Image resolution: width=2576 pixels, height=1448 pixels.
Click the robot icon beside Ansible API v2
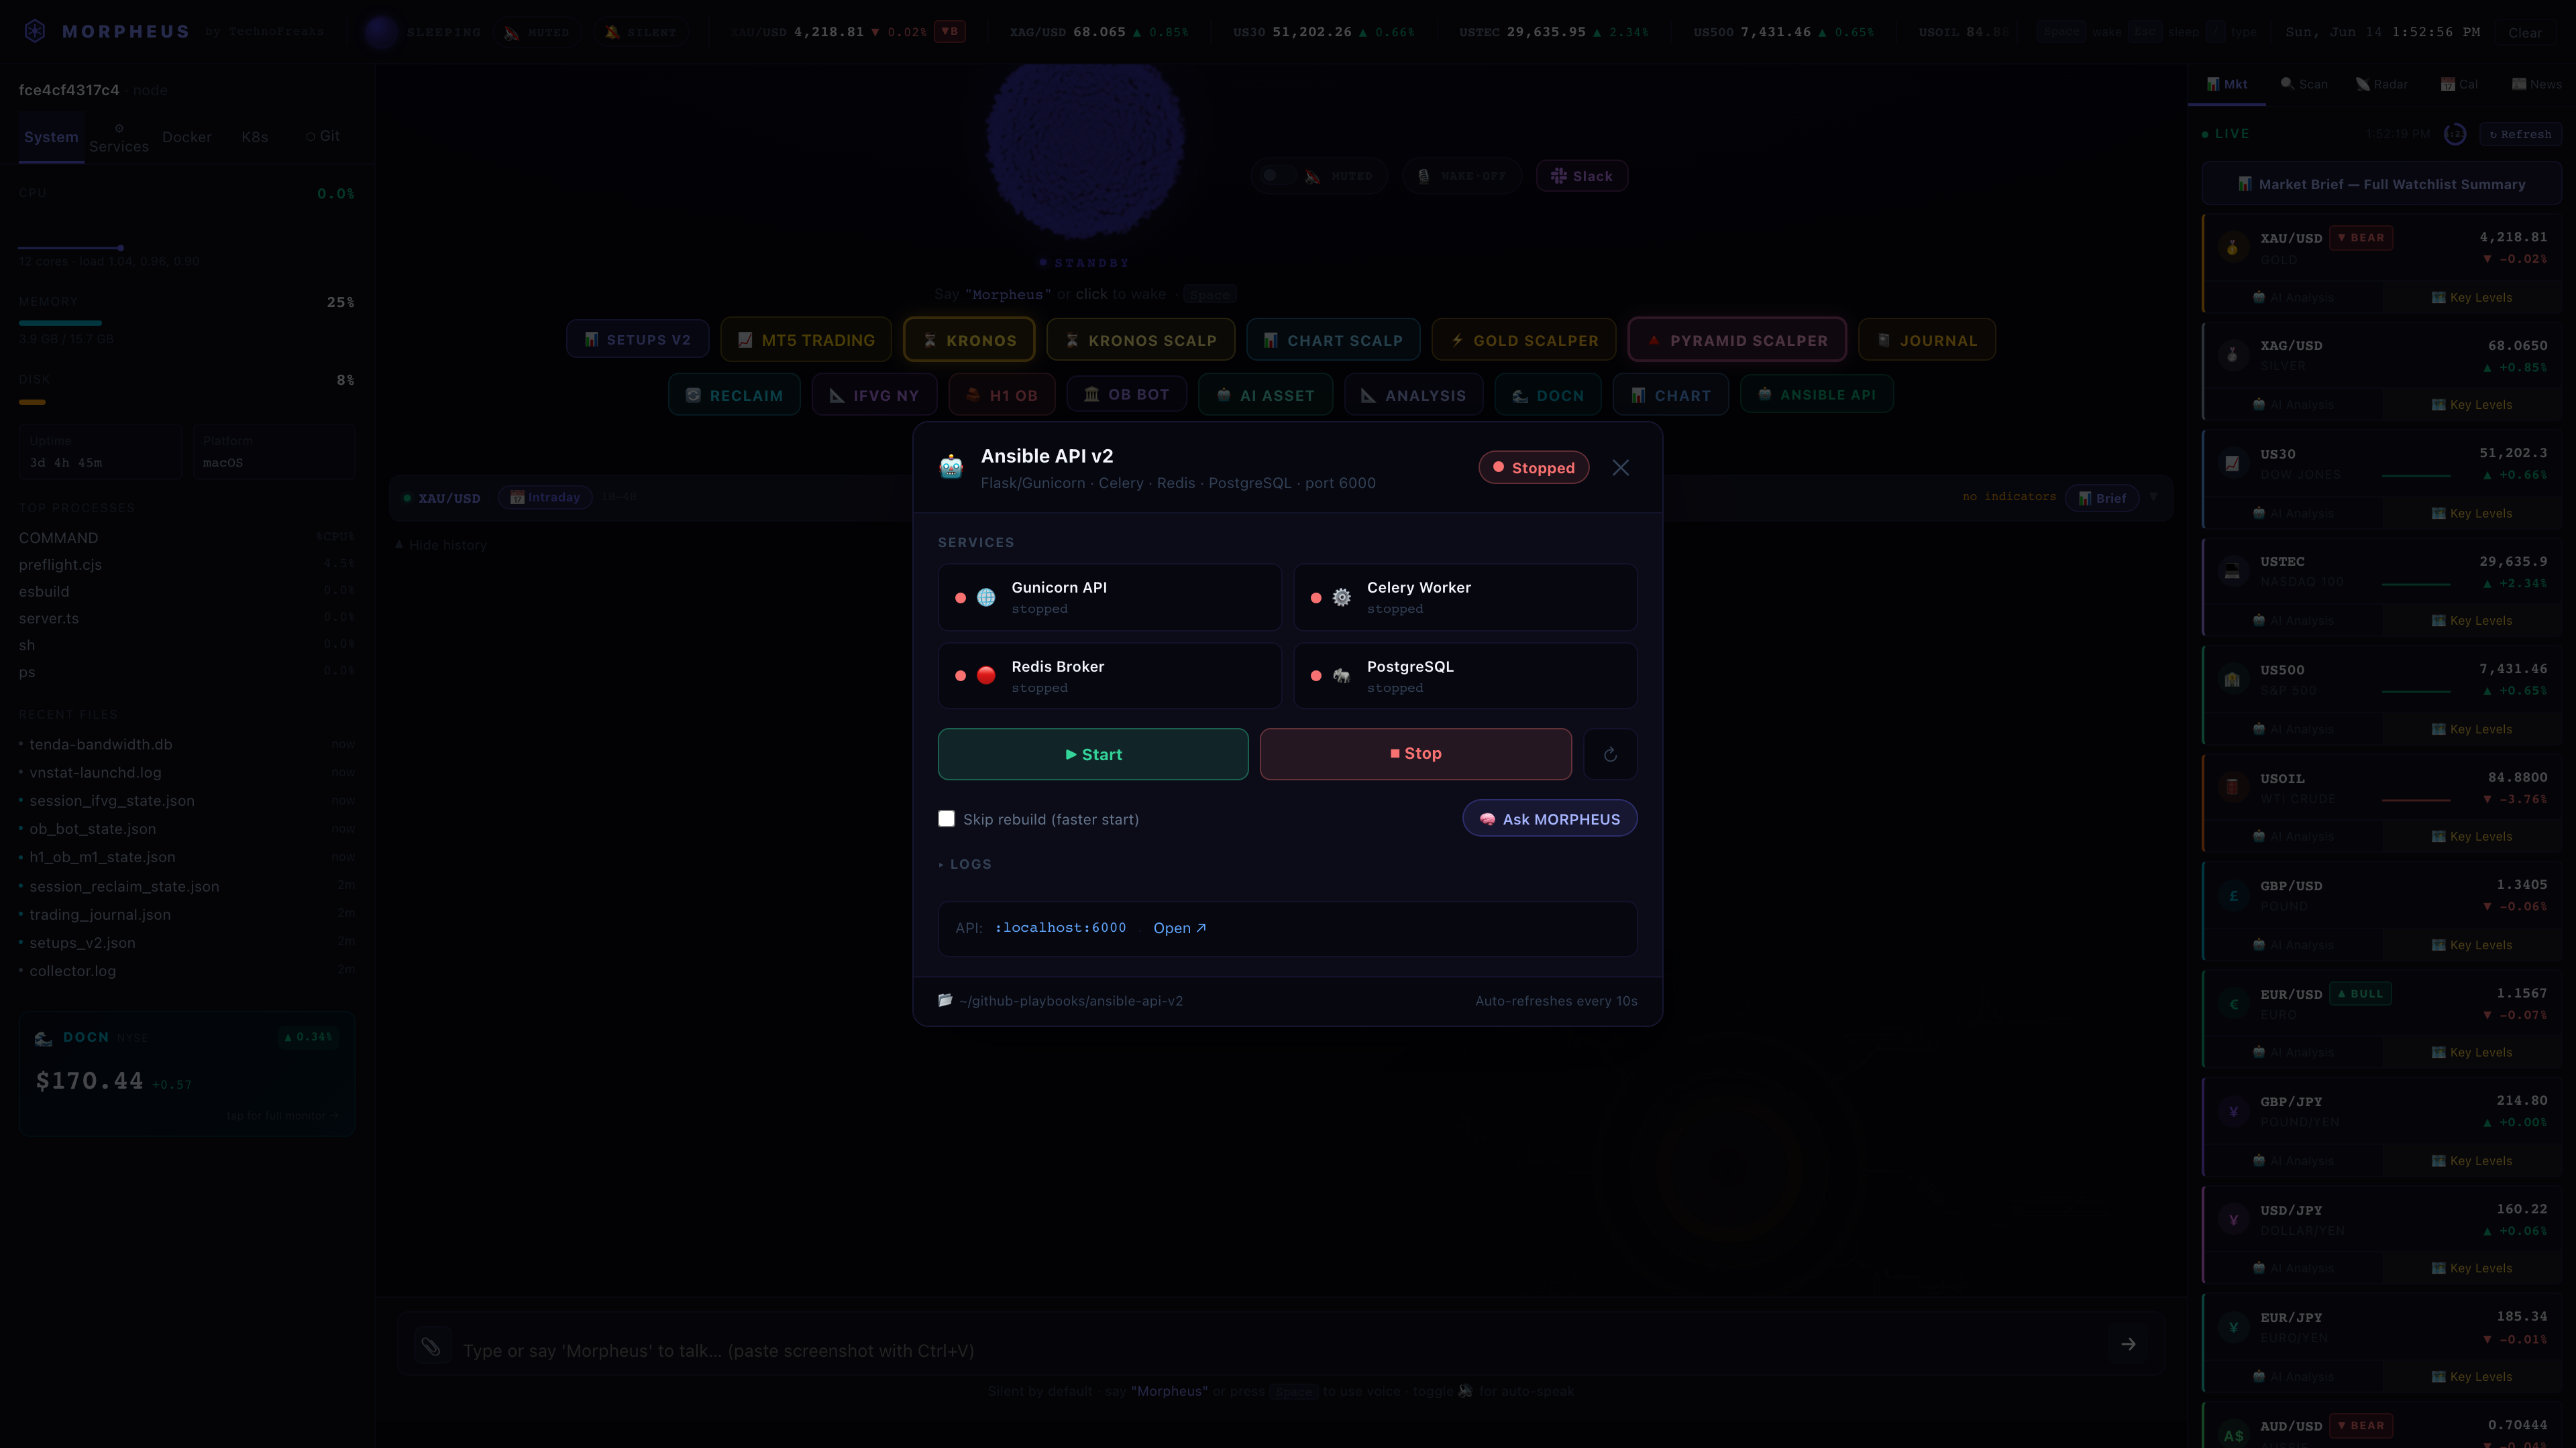point(951,467)
